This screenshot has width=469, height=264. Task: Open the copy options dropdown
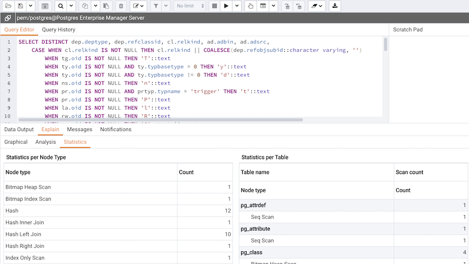[x=95, y=6]
